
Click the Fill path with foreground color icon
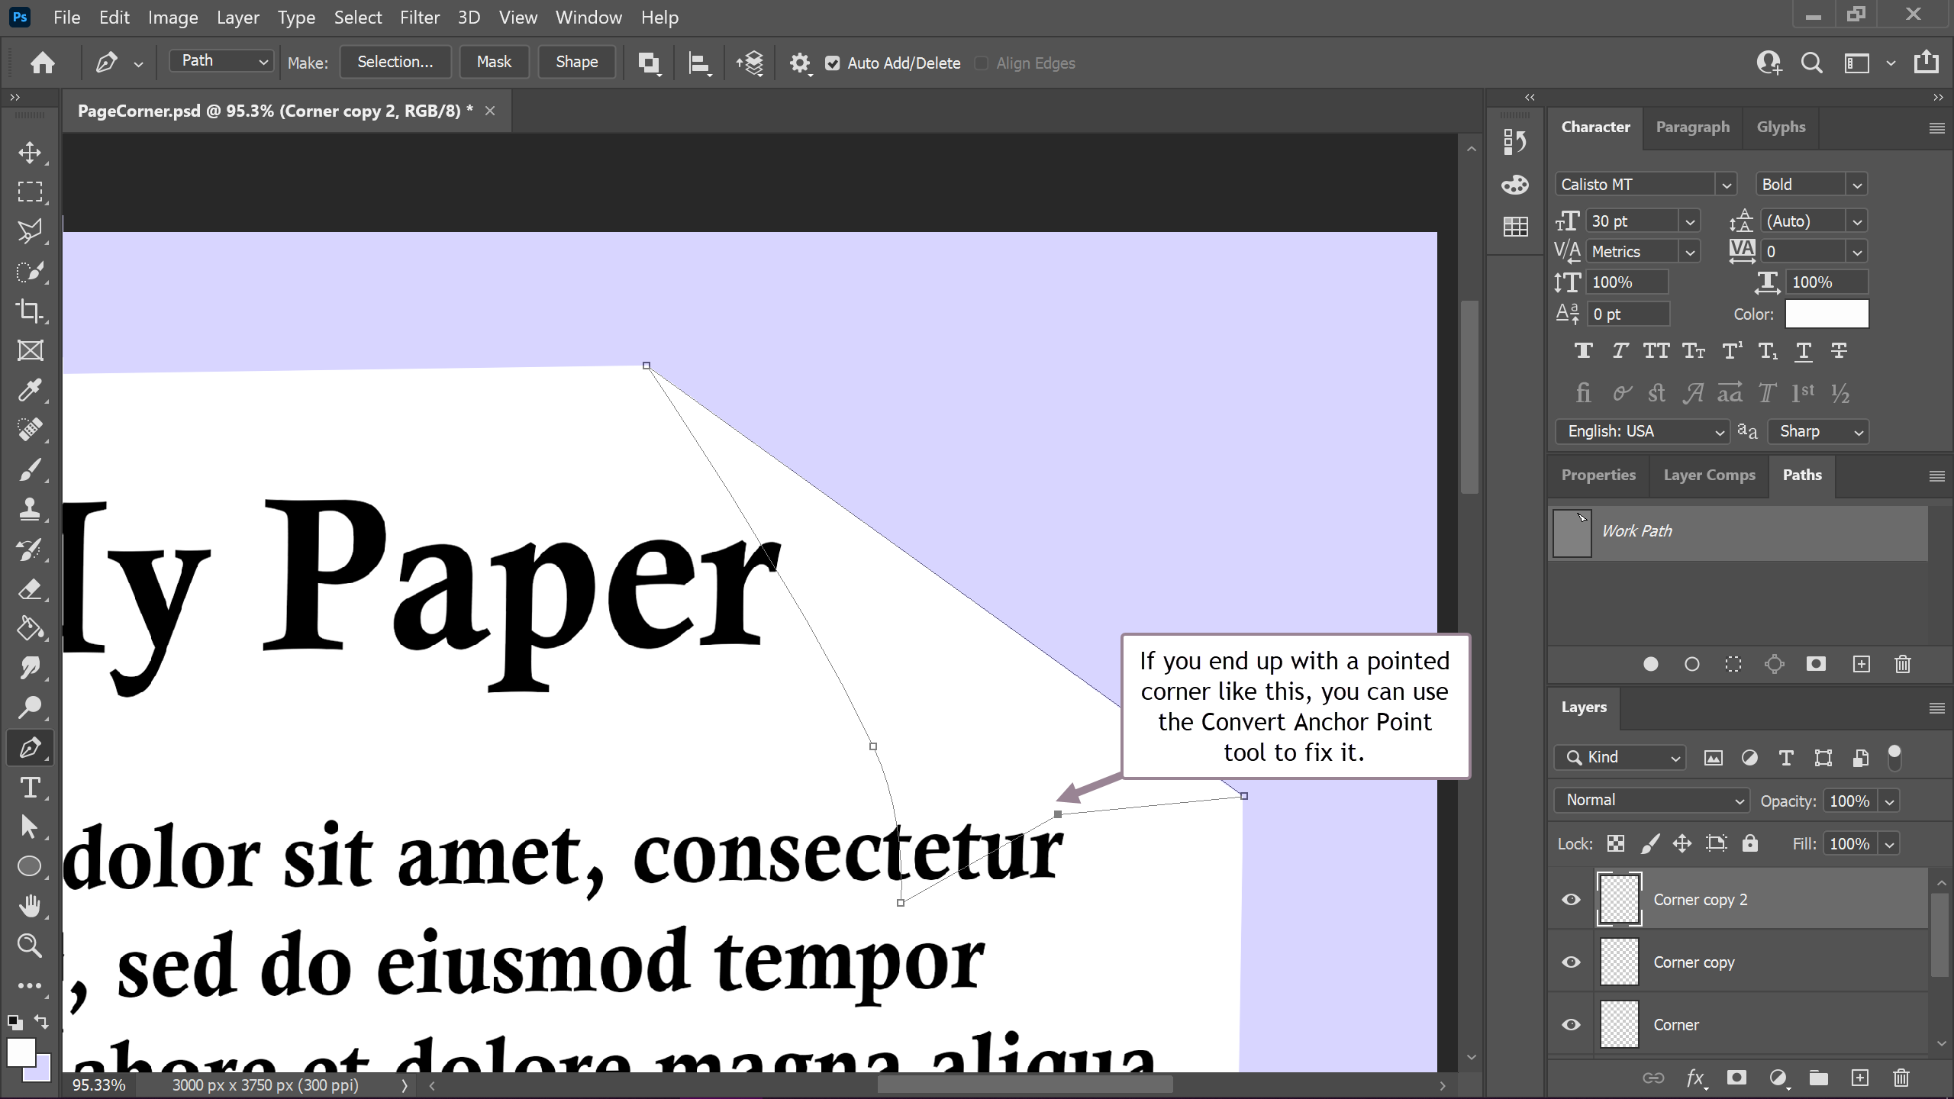point(1650,664)
